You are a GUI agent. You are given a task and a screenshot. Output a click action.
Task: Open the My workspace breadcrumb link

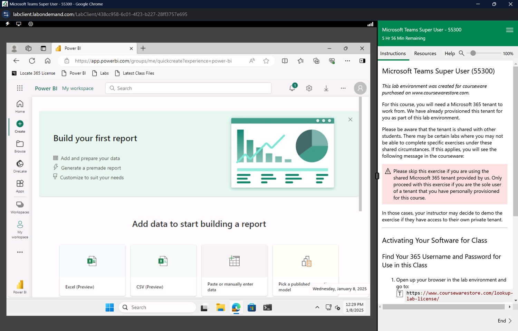(78, 88)
